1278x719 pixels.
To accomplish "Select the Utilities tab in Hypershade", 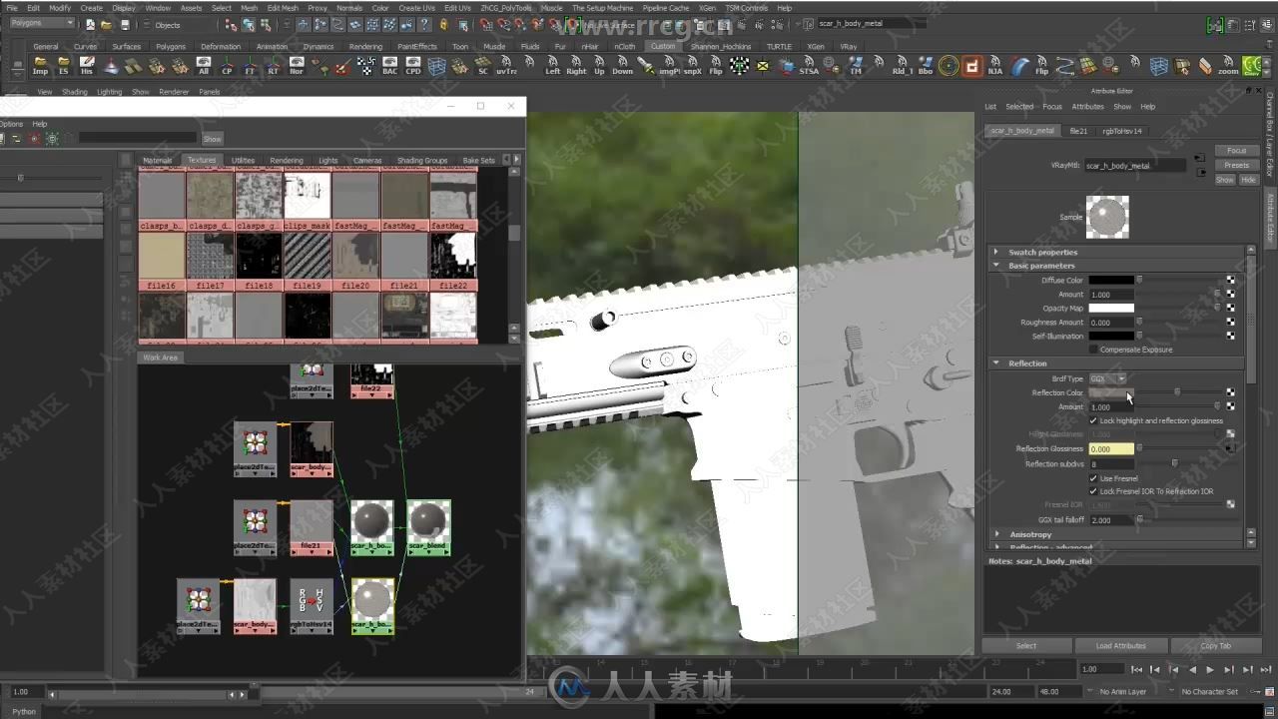I will tap(243, 160).
